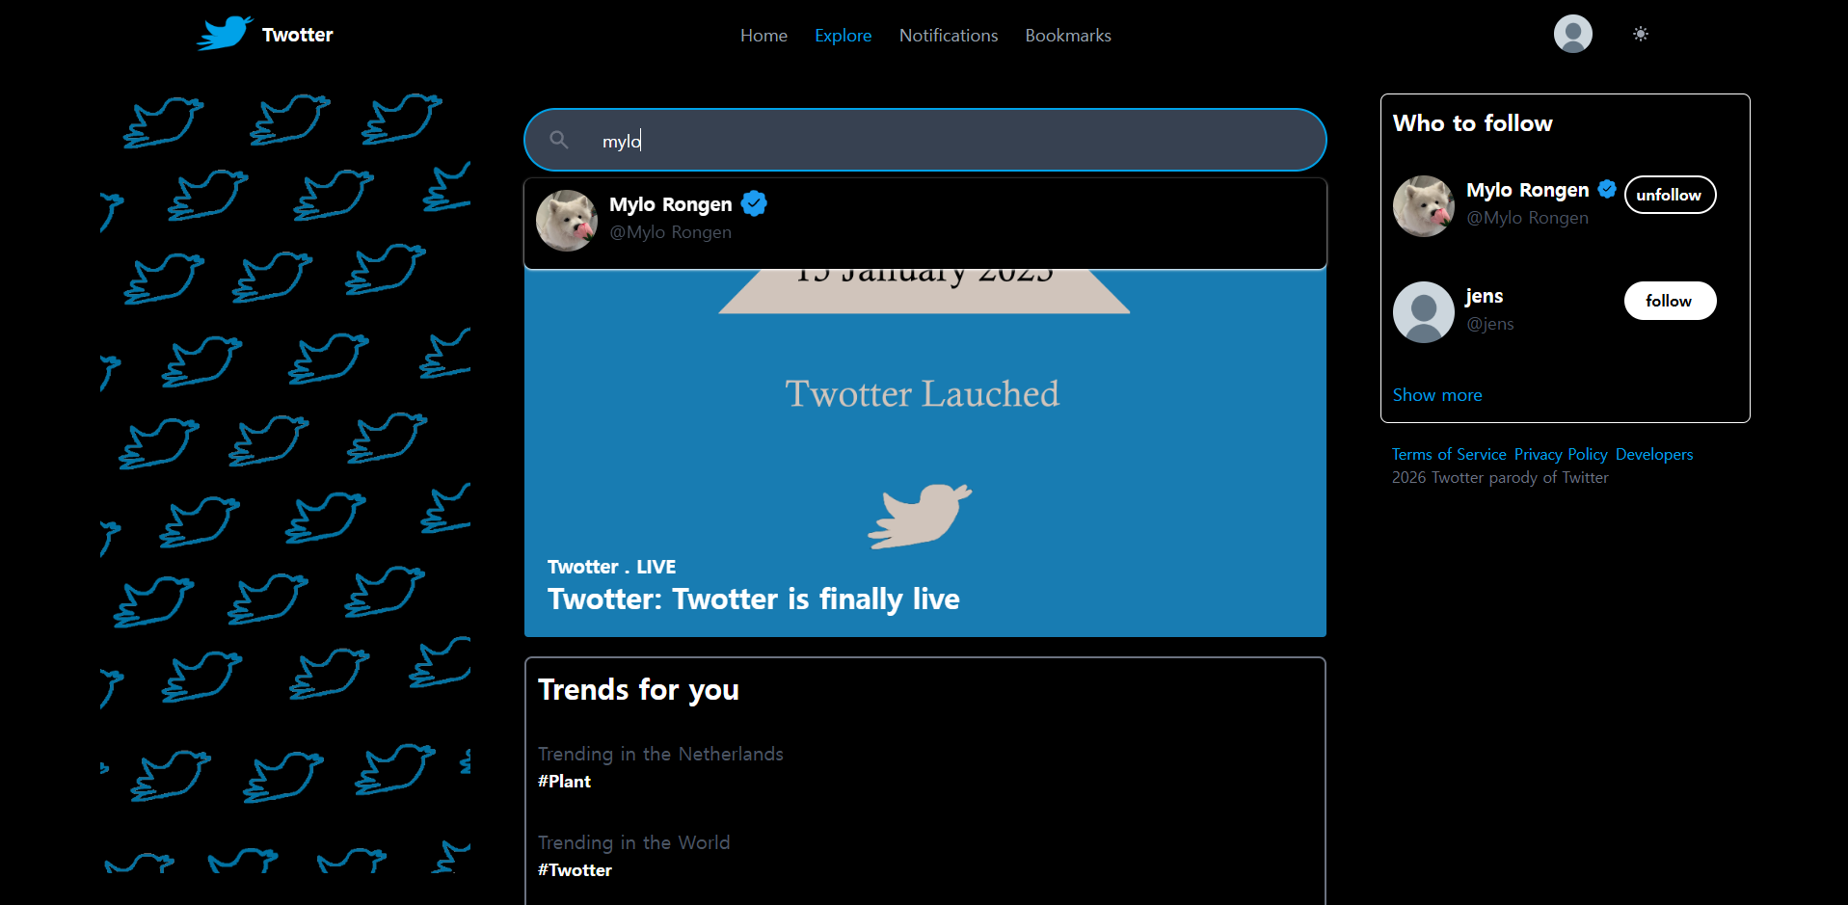The image size is (1848, 905).
Task: Follow the user jens
Action: click(1669, 301)
